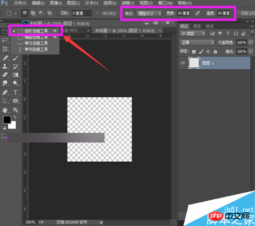Choose 单行选框工具 from the flyout
255x226 pixels.
pos(36,43)
